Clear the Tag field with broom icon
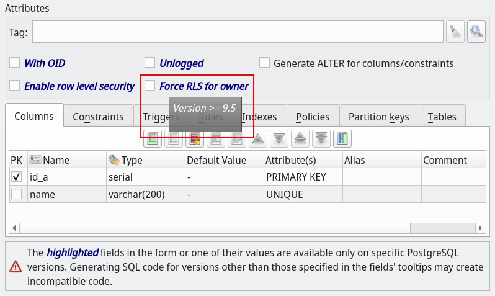The width and height of the screenshot is (495, 296). [x=455, y=32]
